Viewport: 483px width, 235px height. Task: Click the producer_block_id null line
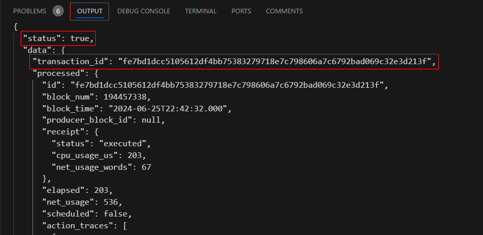pos(103,121)
